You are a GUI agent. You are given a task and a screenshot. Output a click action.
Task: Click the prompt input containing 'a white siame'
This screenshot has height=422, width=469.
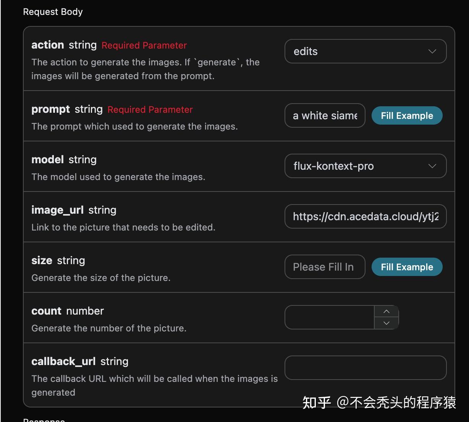coord(325,115)
